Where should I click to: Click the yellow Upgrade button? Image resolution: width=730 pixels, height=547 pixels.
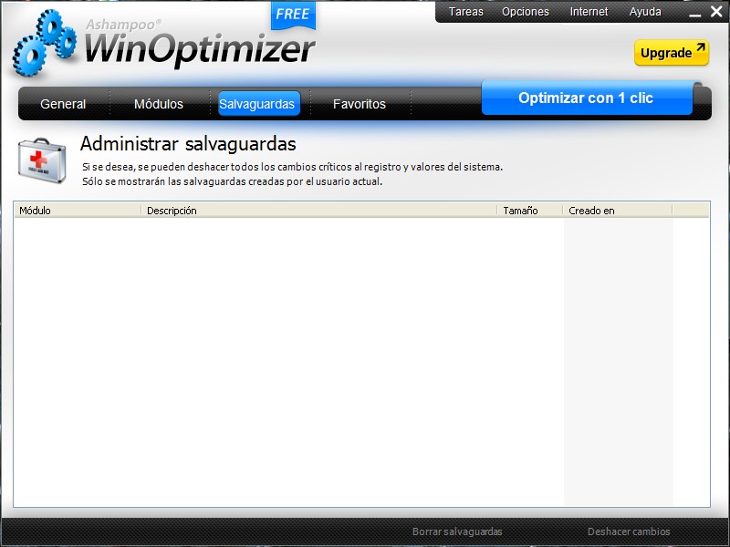pos(672,53)
